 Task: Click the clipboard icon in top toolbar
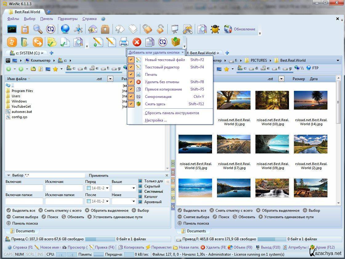click(x=25, y=29)
